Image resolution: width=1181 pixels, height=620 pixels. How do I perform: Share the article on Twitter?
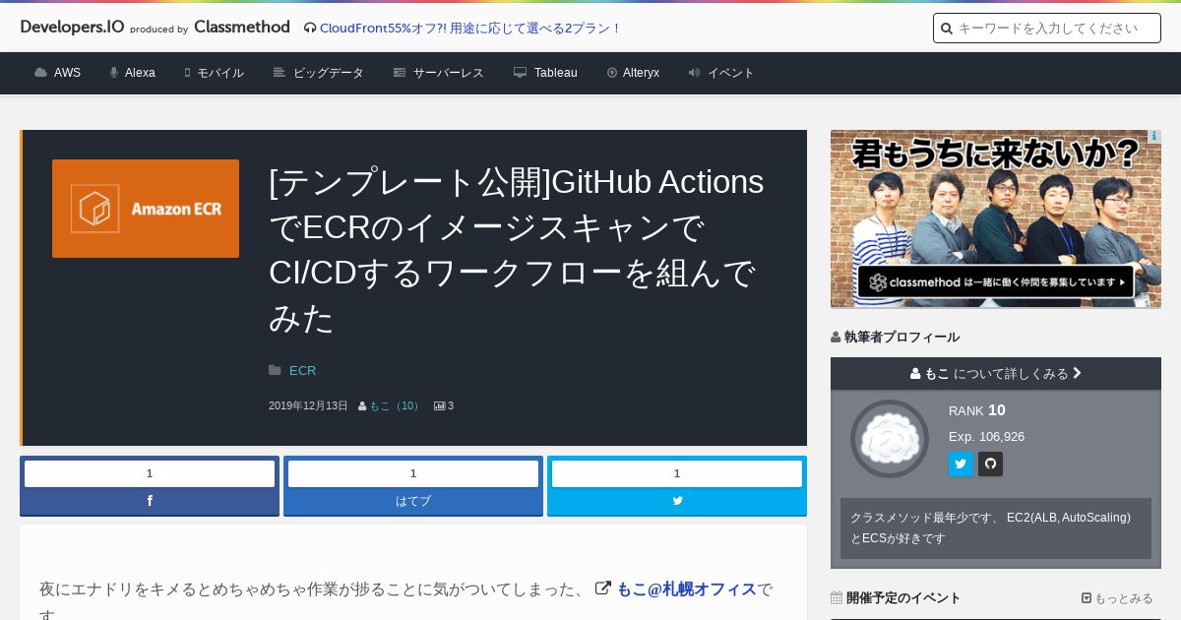[677, 501]
